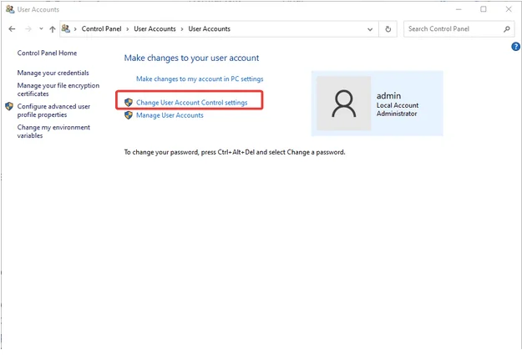Go up one level with up arrow
This screenshot has width=522, height=355.
pos(53,29)
